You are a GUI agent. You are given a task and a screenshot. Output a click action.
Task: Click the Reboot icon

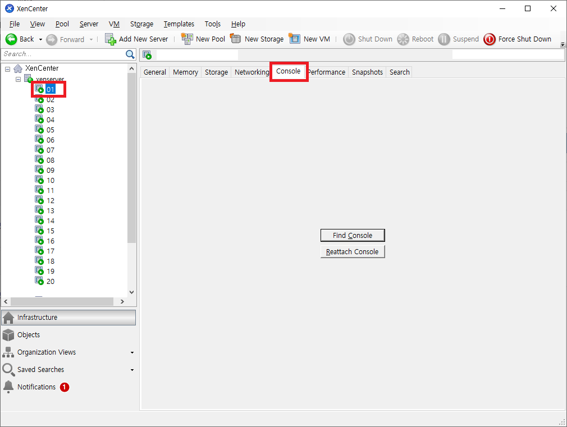pos(403,39)
